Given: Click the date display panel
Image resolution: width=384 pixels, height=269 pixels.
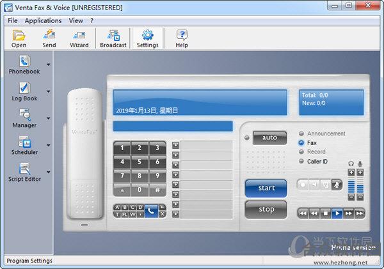Looking at the screenshot, I should 200,102.
